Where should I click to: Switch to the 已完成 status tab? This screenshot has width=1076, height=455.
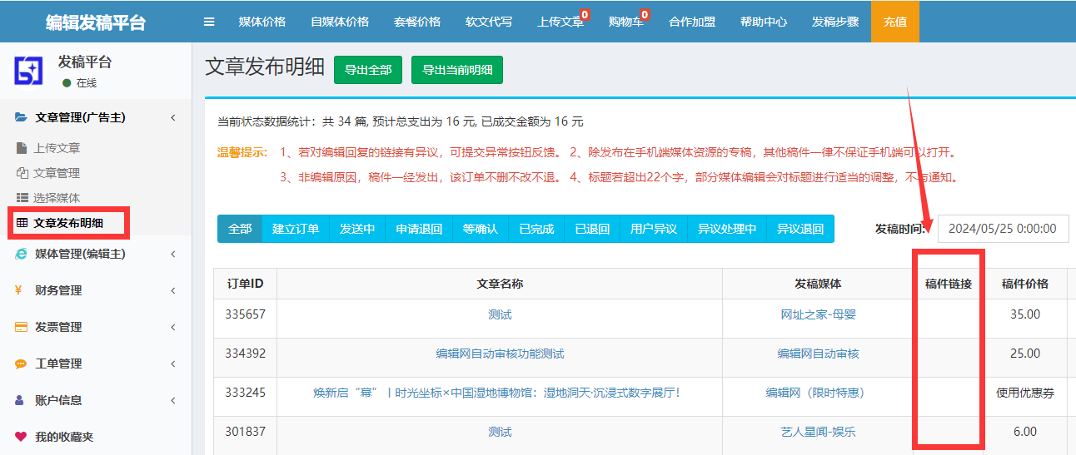(536, 229)
